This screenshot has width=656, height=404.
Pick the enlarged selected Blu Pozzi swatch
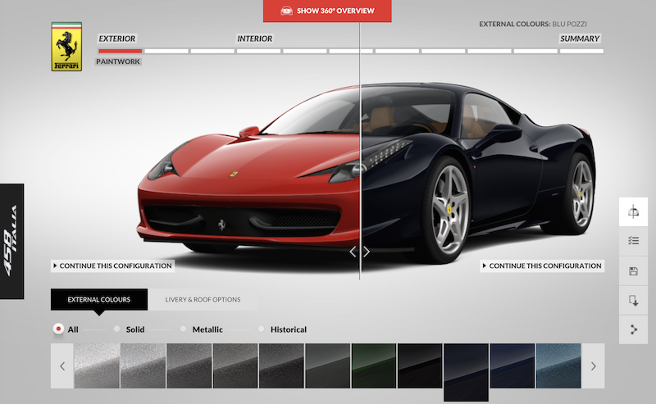tap(466, 372)
